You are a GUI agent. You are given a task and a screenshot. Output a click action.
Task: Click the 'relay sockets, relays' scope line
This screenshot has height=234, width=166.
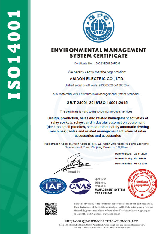point(98,123)
